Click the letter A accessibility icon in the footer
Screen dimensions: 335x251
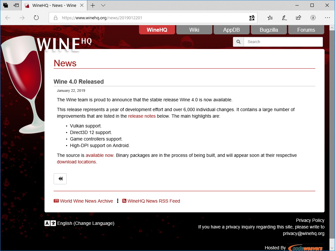pyautogui.click(x=48, y=223)
